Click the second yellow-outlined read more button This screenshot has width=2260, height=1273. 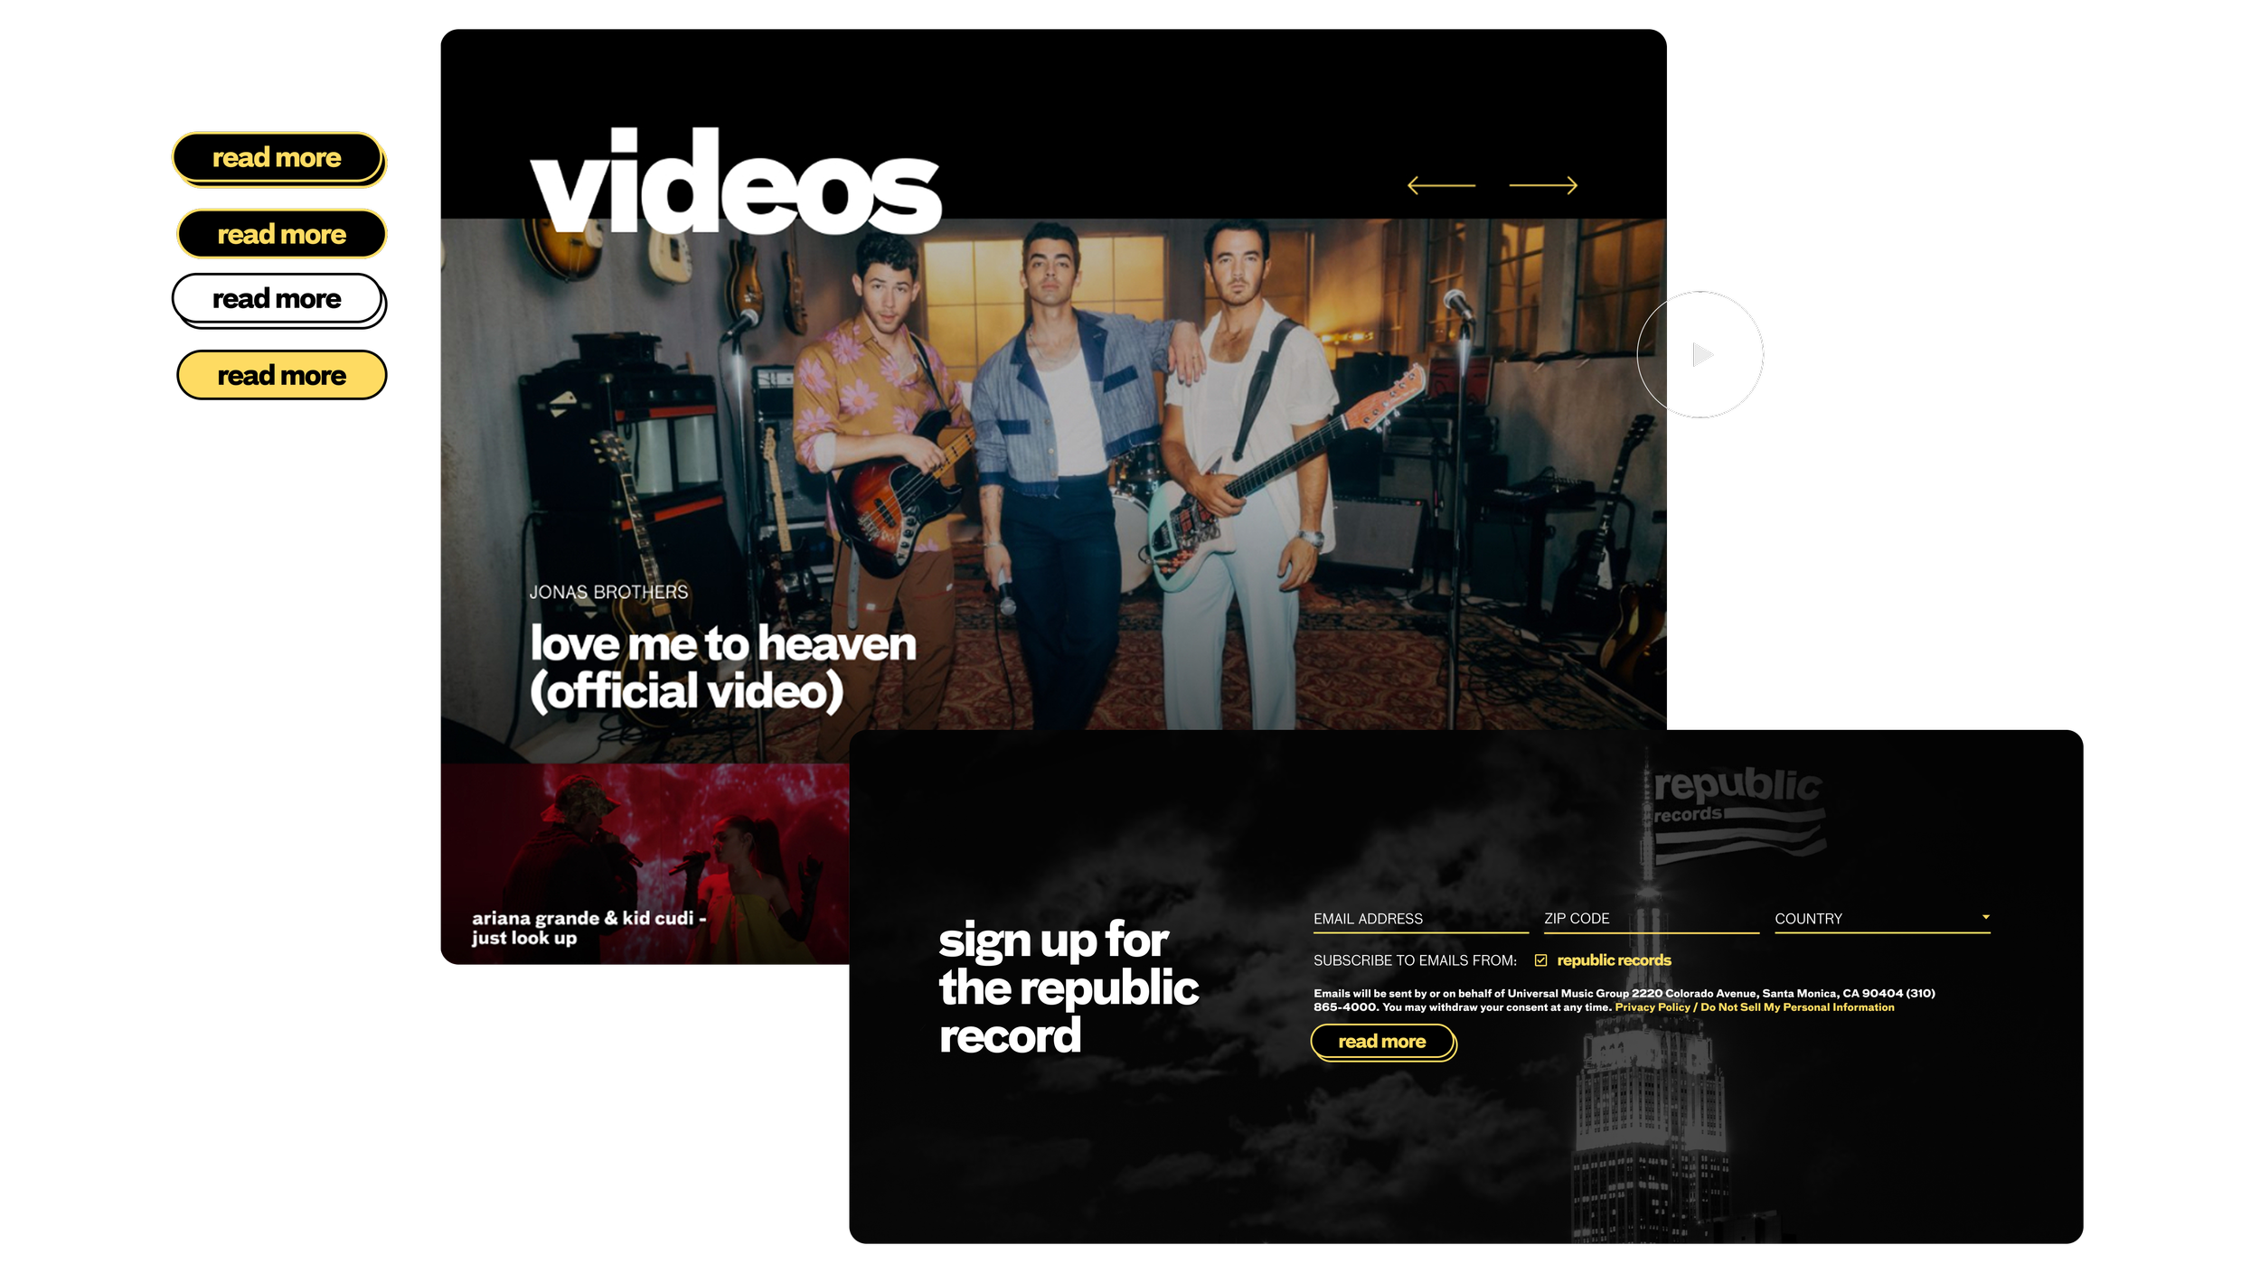(281, 235)
